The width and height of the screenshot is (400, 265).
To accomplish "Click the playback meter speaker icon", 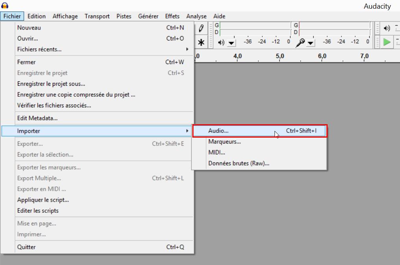I will coord(221,42).
